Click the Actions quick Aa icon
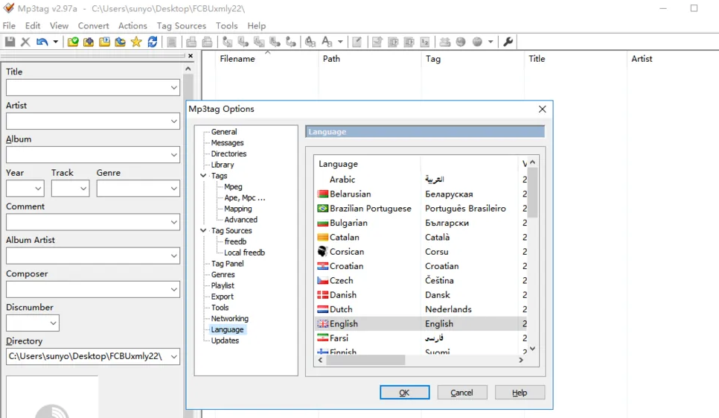Screen dimensions: 719x418 [x=327, y=42]
